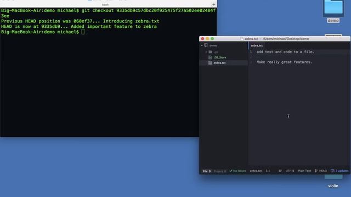Click the No Issues checkmark status
351x197 pixels.
click(237, 171)
